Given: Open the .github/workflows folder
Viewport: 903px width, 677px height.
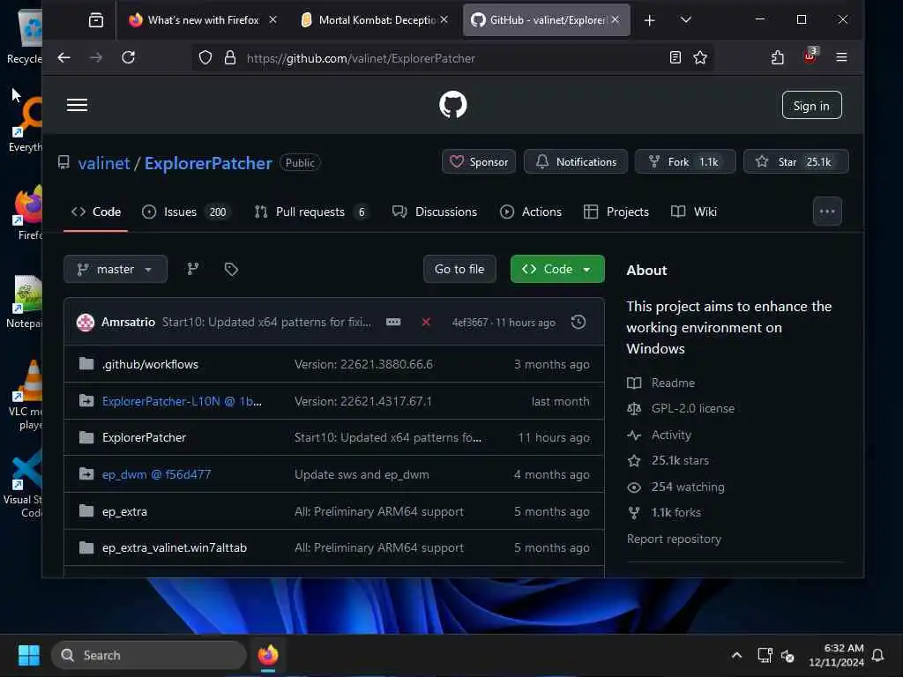Looking at the screenshot, I should tap(150, 364).
